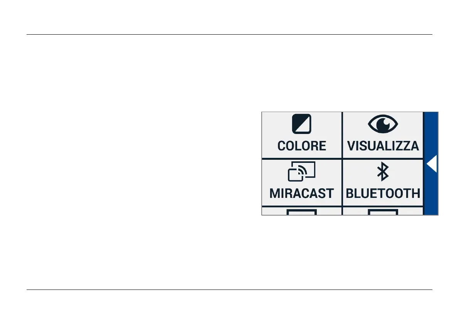The height and width of the screenshot is (323, 459).
Task: Click the Visualizza eye icon
Action: [383, 125]
